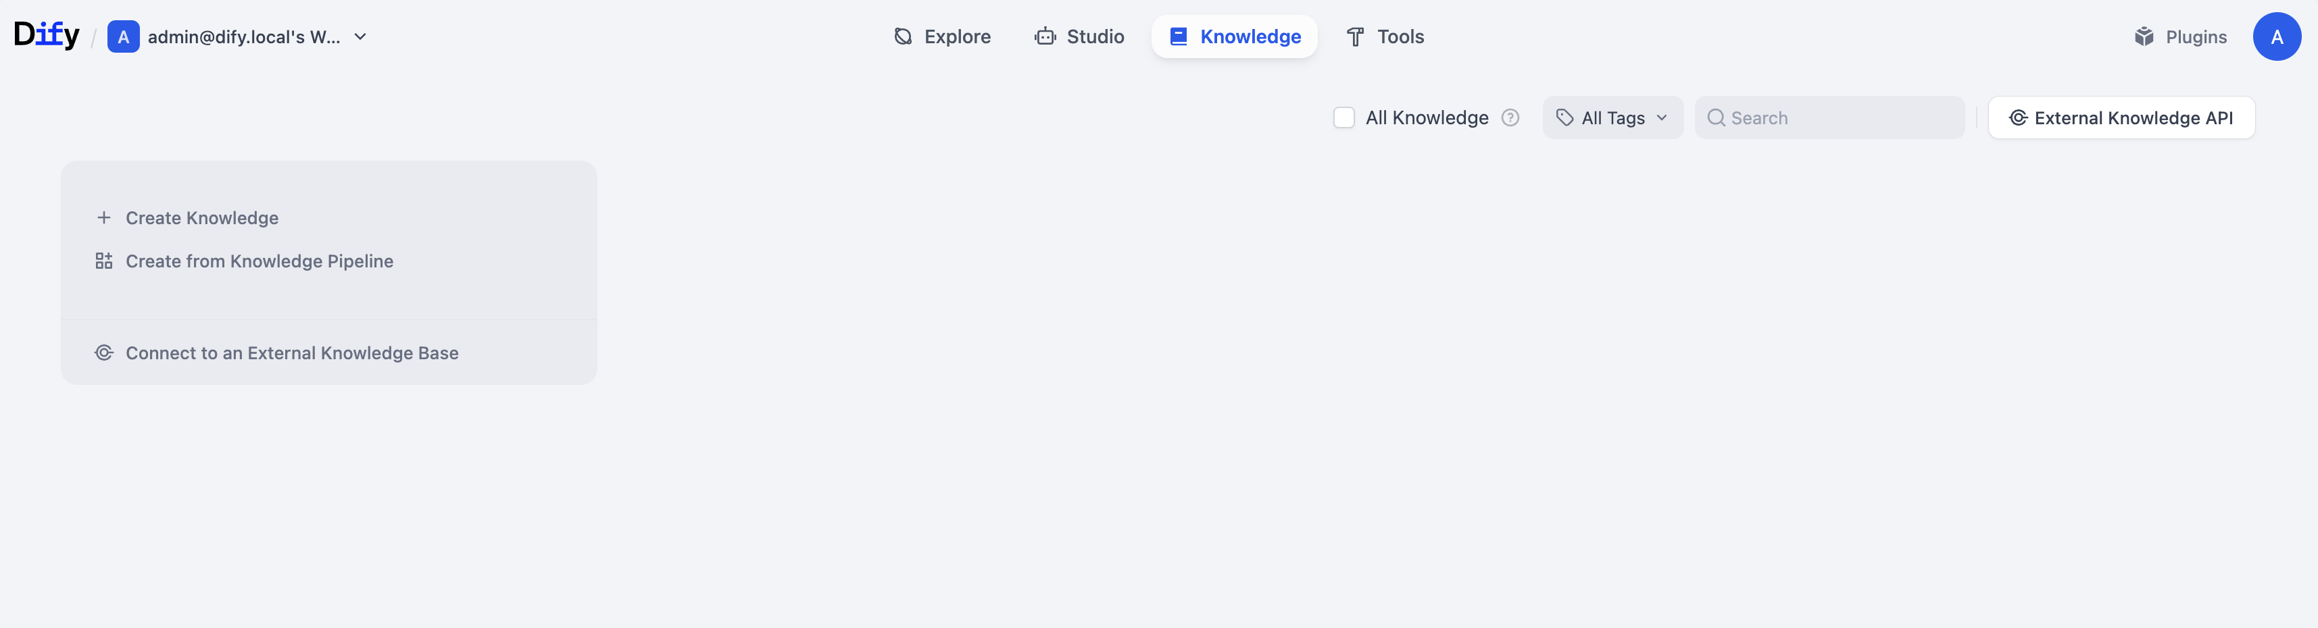
Task: Switch to the Explore tab
Action: click(x=942, y=37)
